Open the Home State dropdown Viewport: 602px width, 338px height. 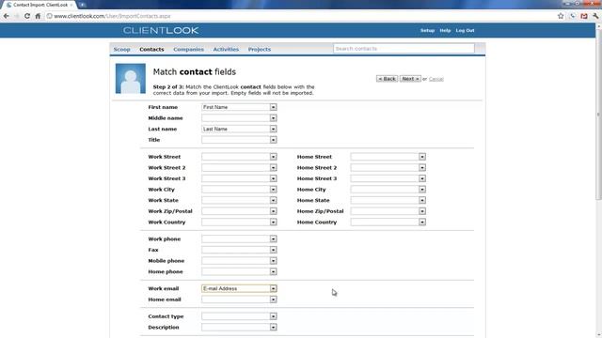point(388,200)
